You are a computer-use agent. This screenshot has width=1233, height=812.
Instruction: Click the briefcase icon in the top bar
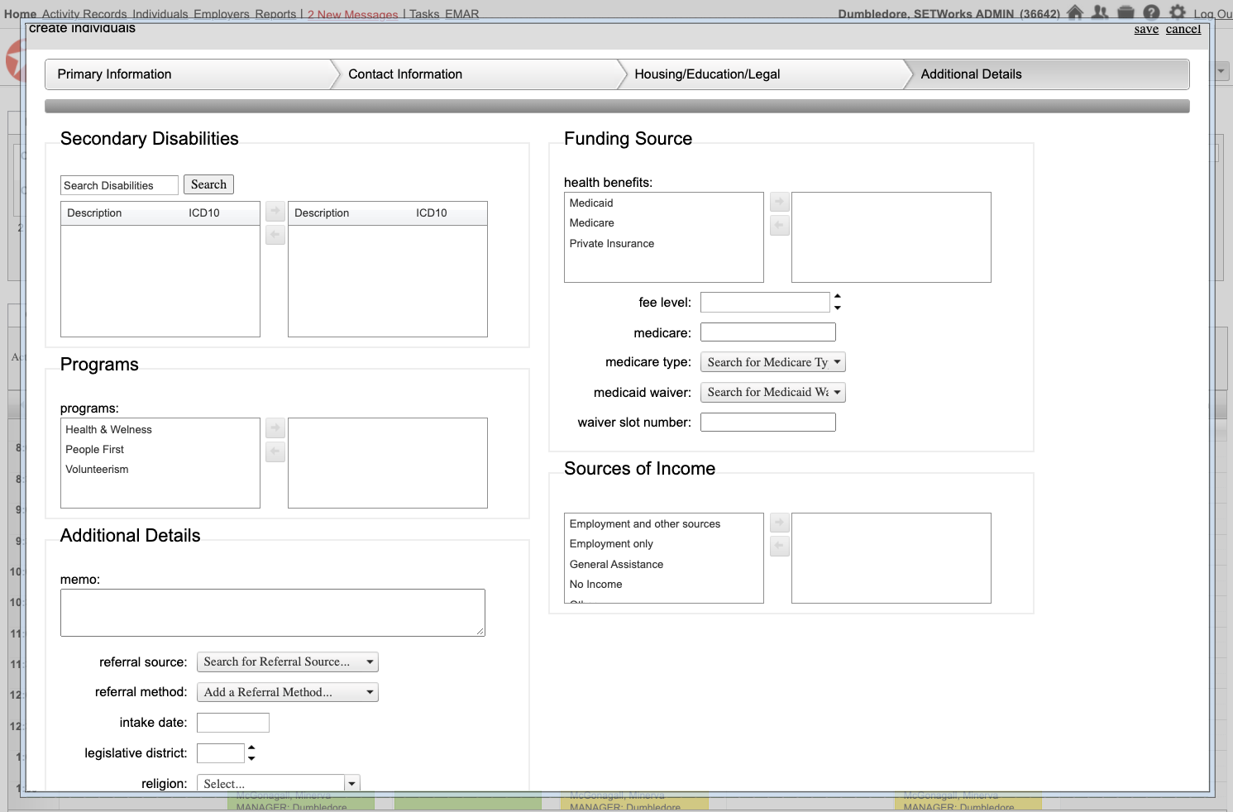pyautogui.click(x=1125, y=12)
